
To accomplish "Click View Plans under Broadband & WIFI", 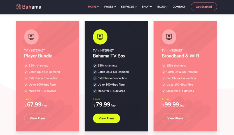I will point(175,118).
